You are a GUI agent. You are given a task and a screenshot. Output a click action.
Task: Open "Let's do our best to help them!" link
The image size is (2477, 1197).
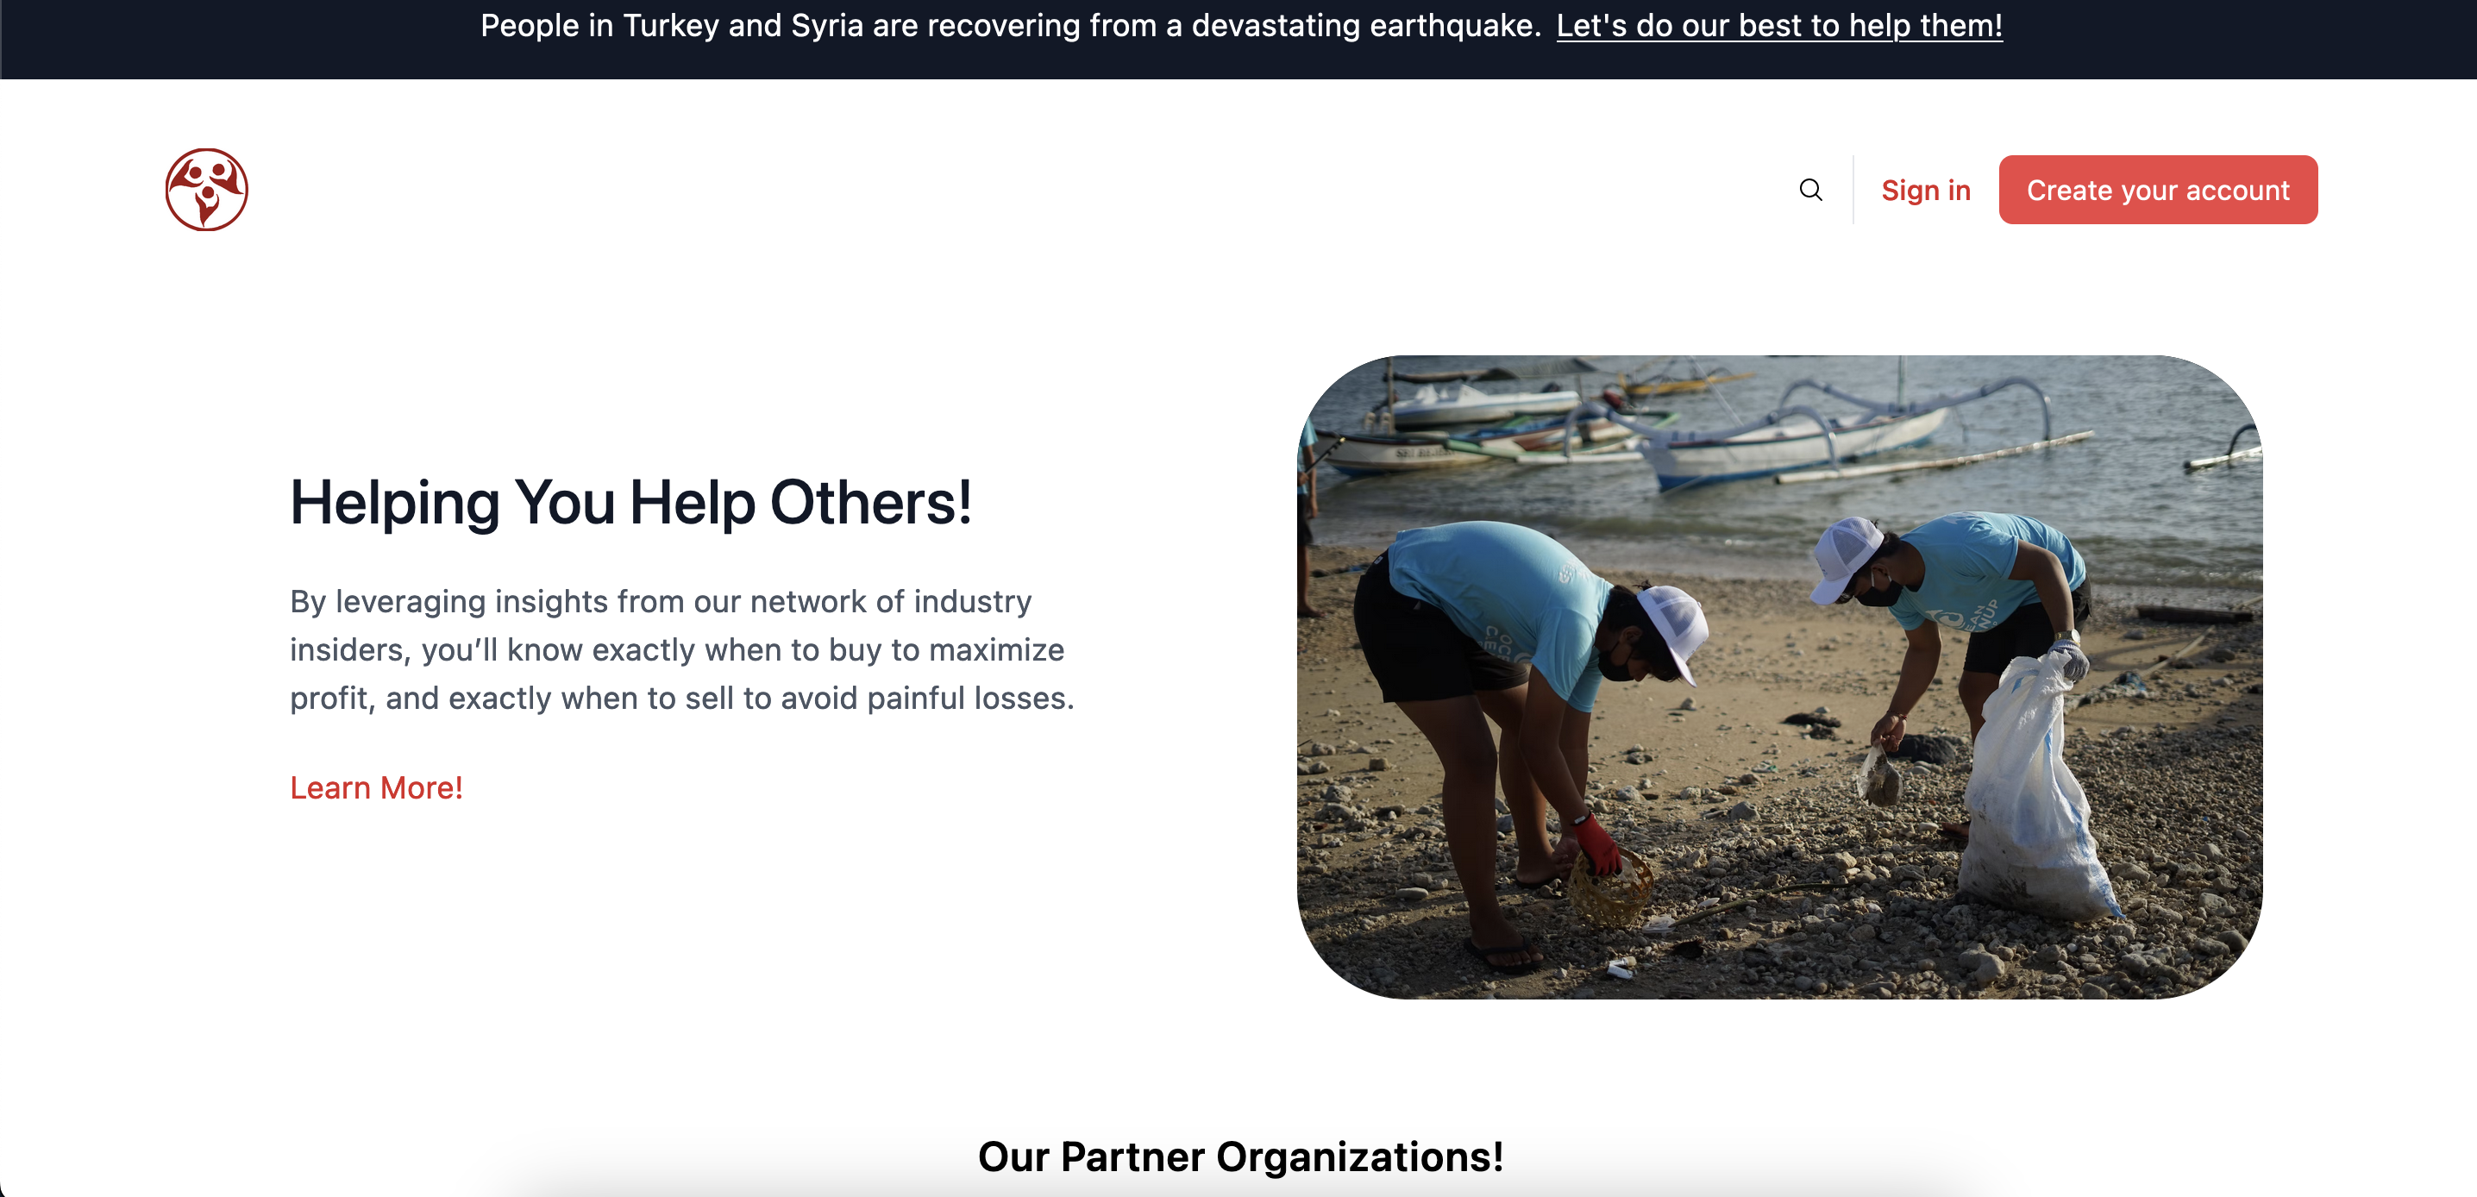point(1779,25)
